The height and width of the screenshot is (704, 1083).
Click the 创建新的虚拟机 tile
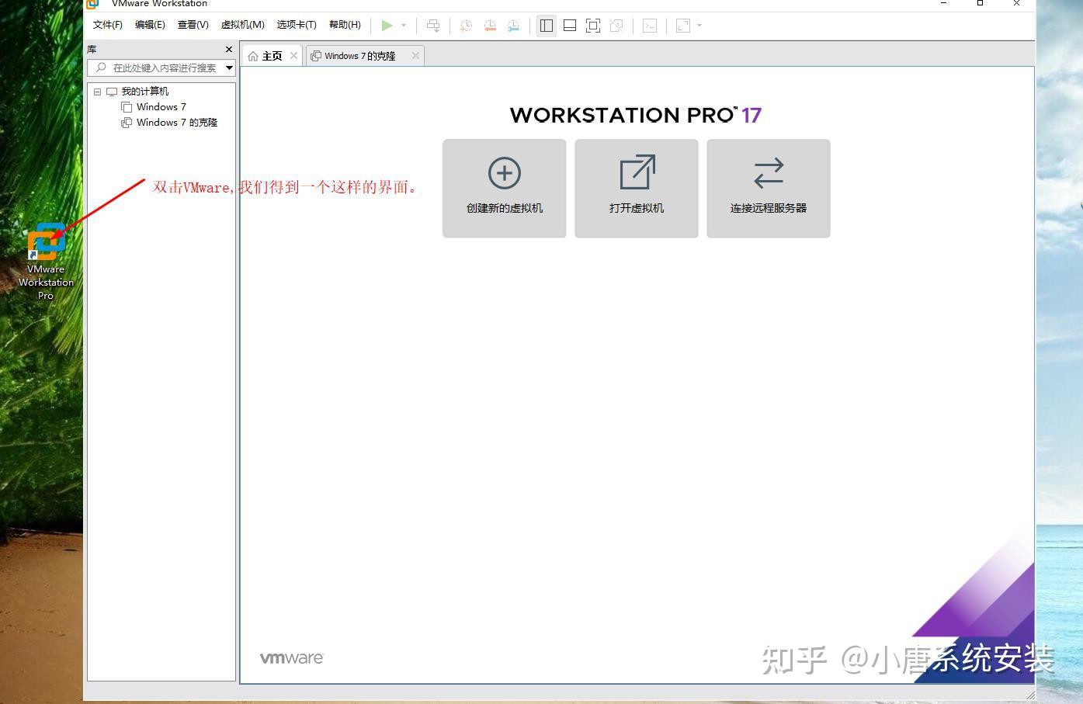click(x=505, y=189)
